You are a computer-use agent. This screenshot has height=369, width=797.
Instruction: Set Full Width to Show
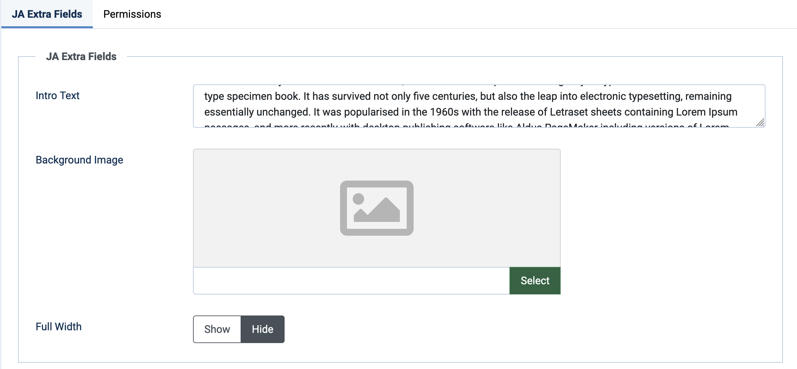(217, 329)
